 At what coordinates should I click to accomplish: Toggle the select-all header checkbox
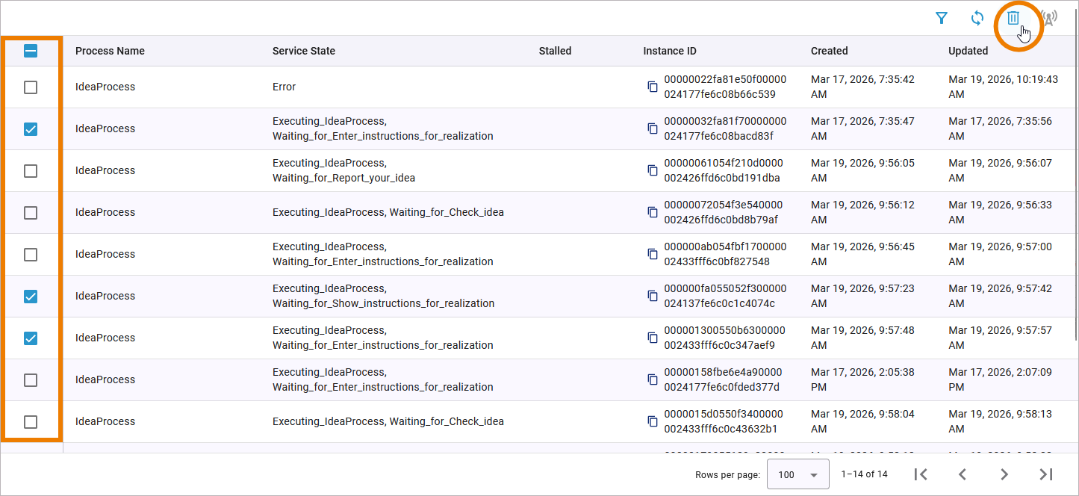[x=31, y=51]
